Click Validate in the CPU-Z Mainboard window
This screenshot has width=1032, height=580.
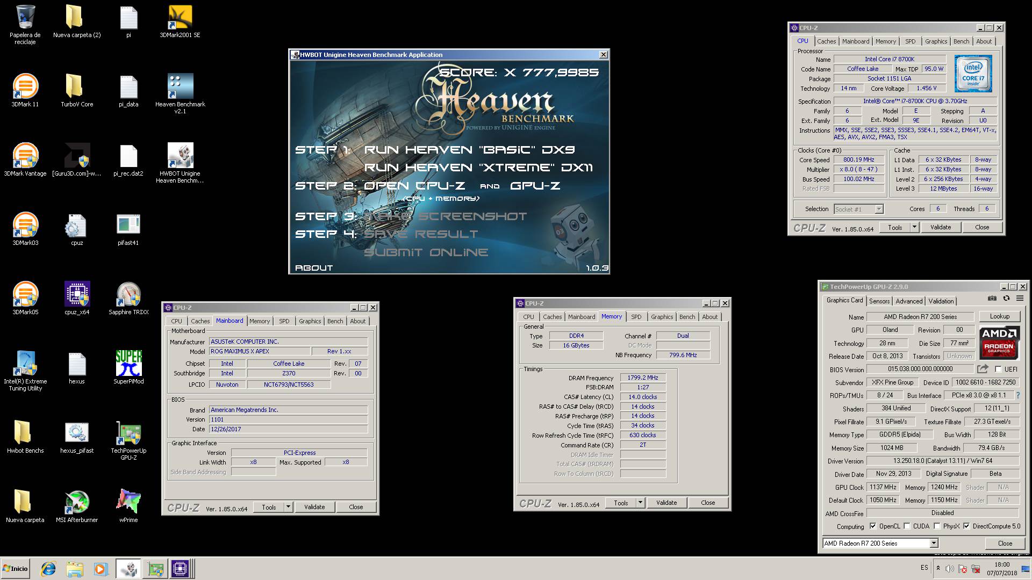(314, 507)
